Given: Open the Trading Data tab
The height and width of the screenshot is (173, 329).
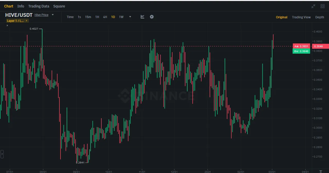Looking at the screenshot, I should pos(39,6).
